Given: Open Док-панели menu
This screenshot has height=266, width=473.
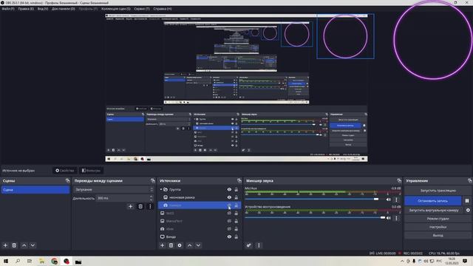Looking at the screenshot, I should coord(63,9).
